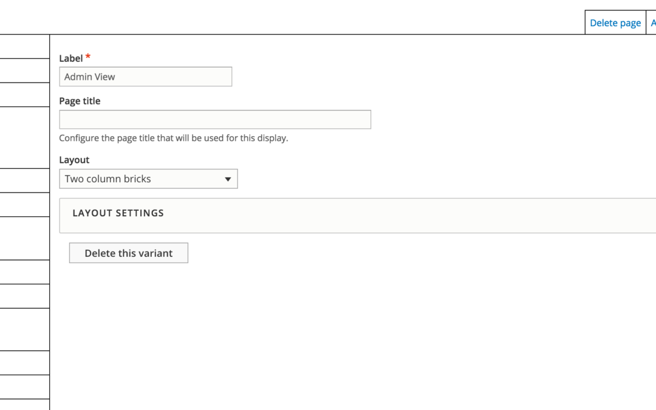Viewport: 656px width, 410px height.
Task: Click the page title help description text
Action: coord(173,138)
